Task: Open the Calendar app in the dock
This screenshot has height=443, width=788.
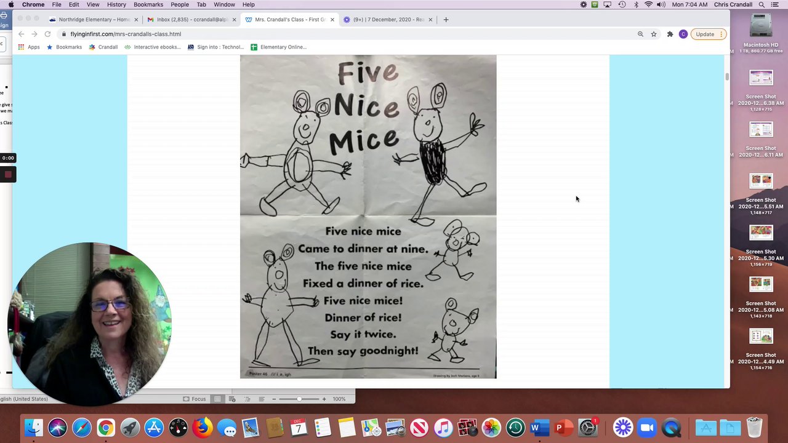Action: [299, 427]
